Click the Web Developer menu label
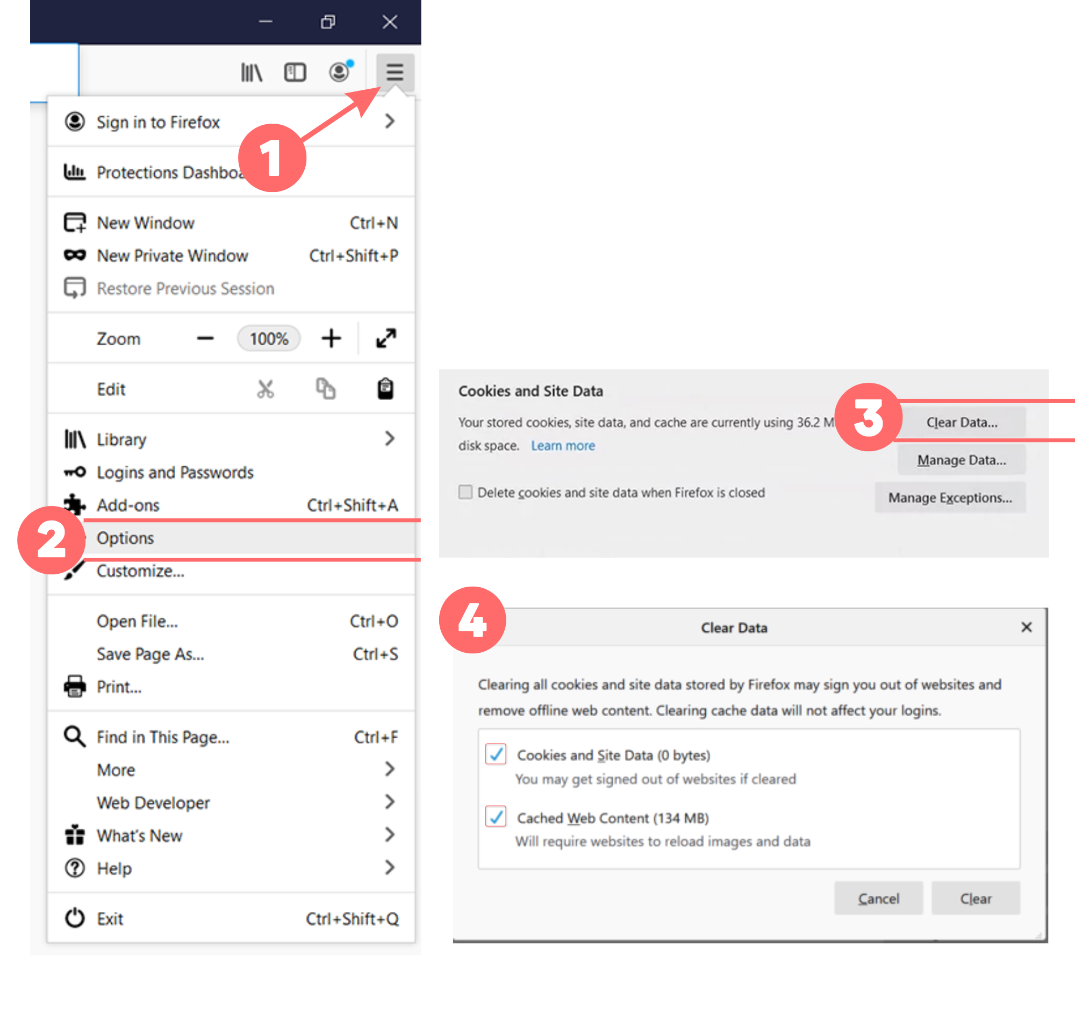The width and height of the screenshot is (1075, 1012). [153, 803]
